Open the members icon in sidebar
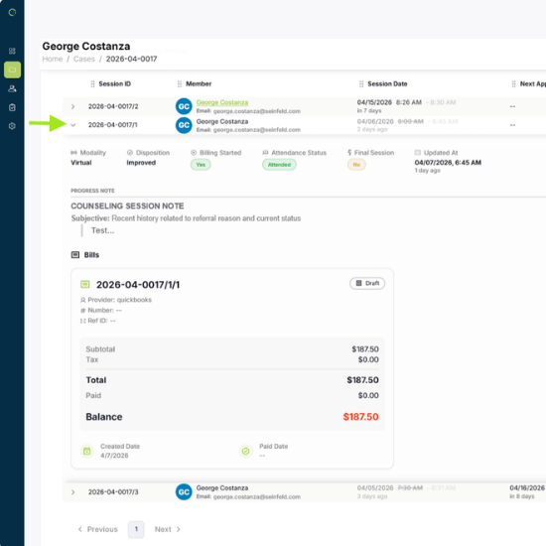The height and width of the screenshot is (546, 546). [12, 88]
